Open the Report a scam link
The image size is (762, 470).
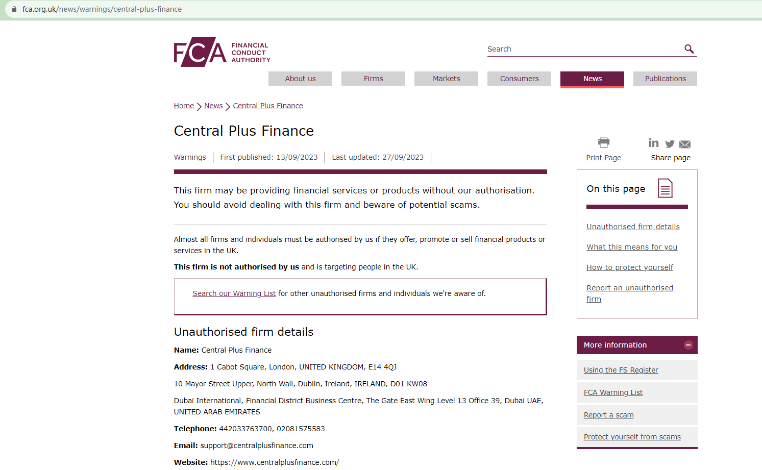608,415
